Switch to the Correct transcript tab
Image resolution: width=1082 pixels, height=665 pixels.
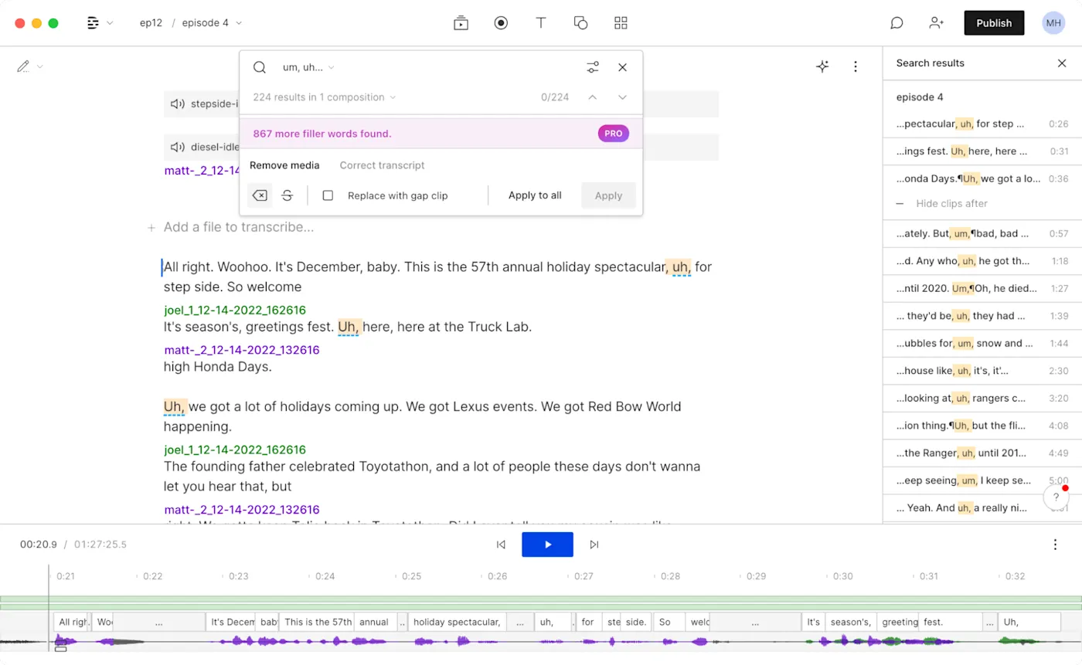(x=382, y=165)
